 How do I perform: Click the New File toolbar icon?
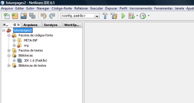click(7, 16)
